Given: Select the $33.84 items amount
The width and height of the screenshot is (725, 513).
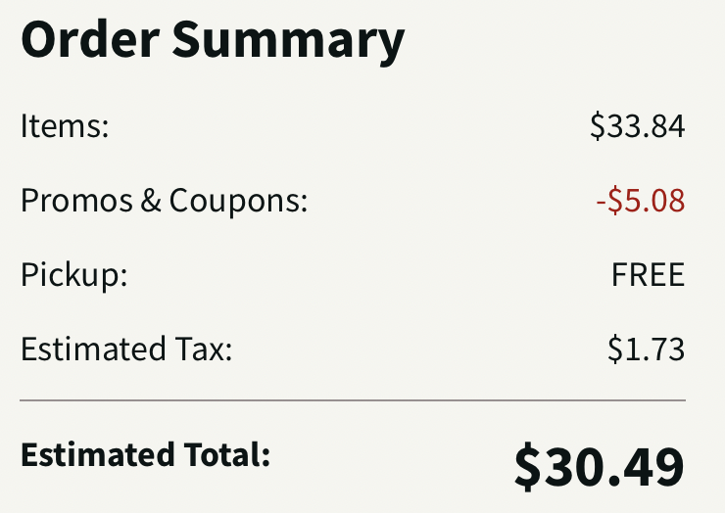Looking at the screenshot, I should tap(637, 127).
